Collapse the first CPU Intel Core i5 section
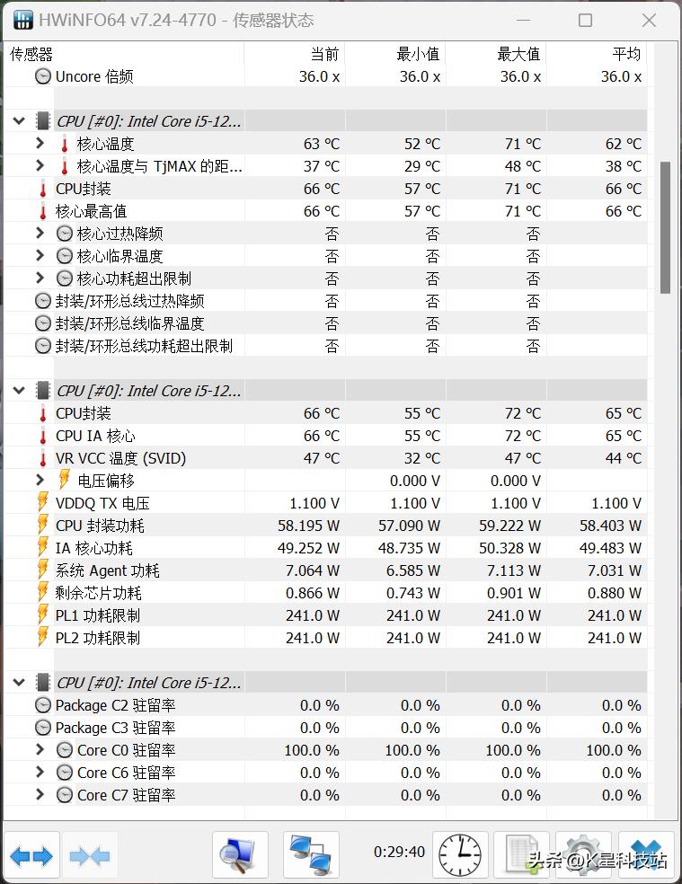Viewport: 682px width, 884px height. 19,119
